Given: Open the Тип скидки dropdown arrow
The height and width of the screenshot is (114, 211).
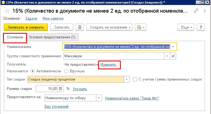Looking at the screenshot, I should [127, 79].
